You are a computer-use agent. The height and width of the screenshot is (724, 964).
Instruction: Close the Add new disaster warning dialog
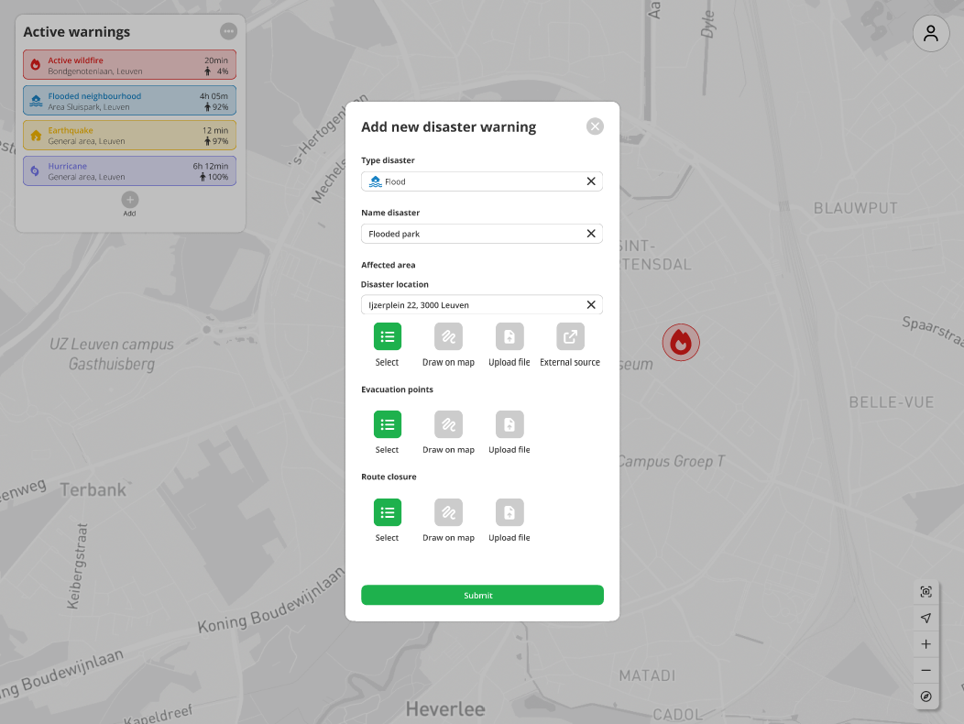(x=595, y=126)
